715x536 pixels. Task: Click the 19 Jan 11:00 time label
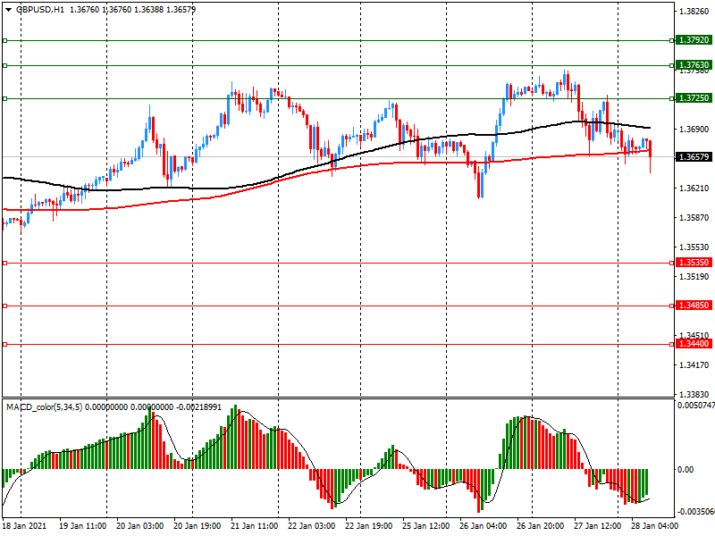82,525
